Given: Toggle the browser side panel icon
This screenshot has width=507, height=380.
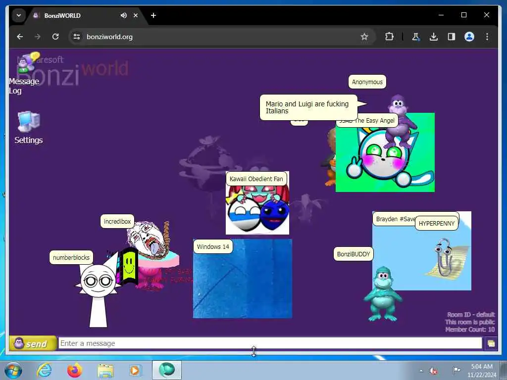Looking at the screenshot, I should coord(452,37).
